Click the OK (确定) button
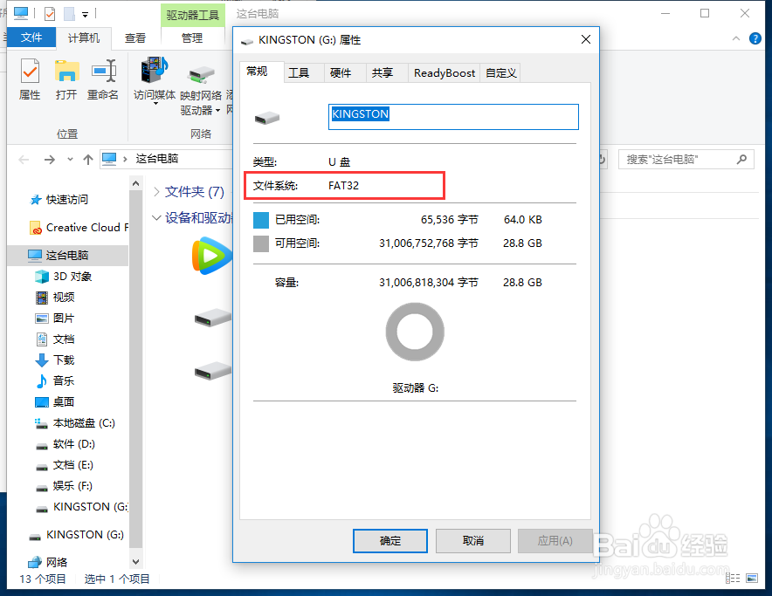 [390, 541]
